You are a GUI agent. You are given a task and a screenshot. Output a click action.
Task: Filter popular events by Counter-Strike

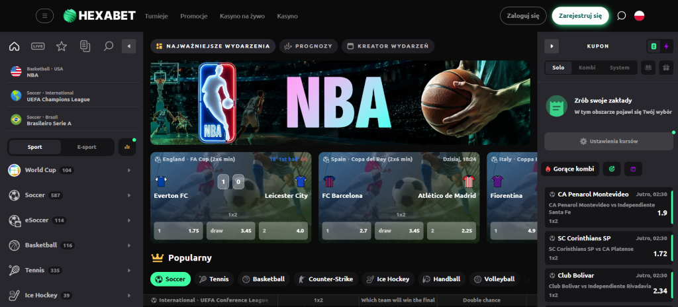pos(326,279)
